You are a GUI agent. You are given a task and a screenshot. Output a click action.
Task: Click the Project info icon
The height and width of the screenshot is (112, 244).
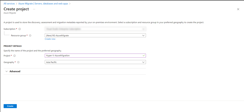click(15, 56)
